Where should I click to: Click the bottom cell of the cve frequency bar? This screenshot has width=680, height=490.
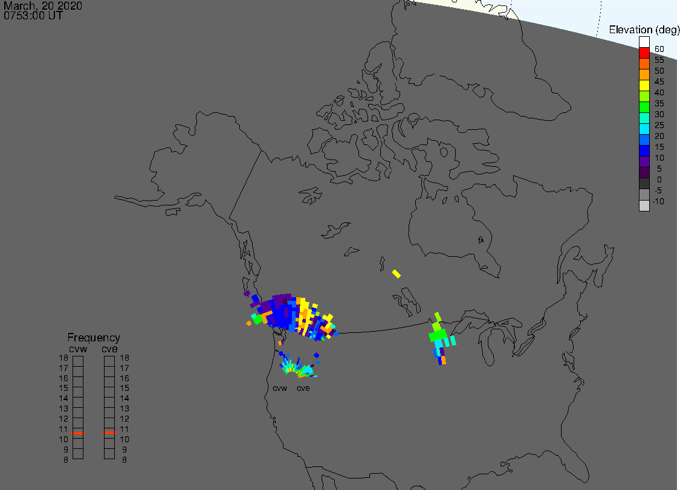pos(109,454)
